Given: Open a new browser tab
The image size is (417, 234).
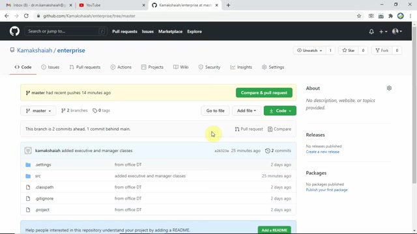Looking at the screenshot, I should click(x=228, y=5).
